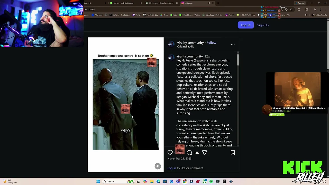This screenshot has height=185, width=329.
Task: Open Microsoft Edge from the taskbar
Action: [158, 181]
